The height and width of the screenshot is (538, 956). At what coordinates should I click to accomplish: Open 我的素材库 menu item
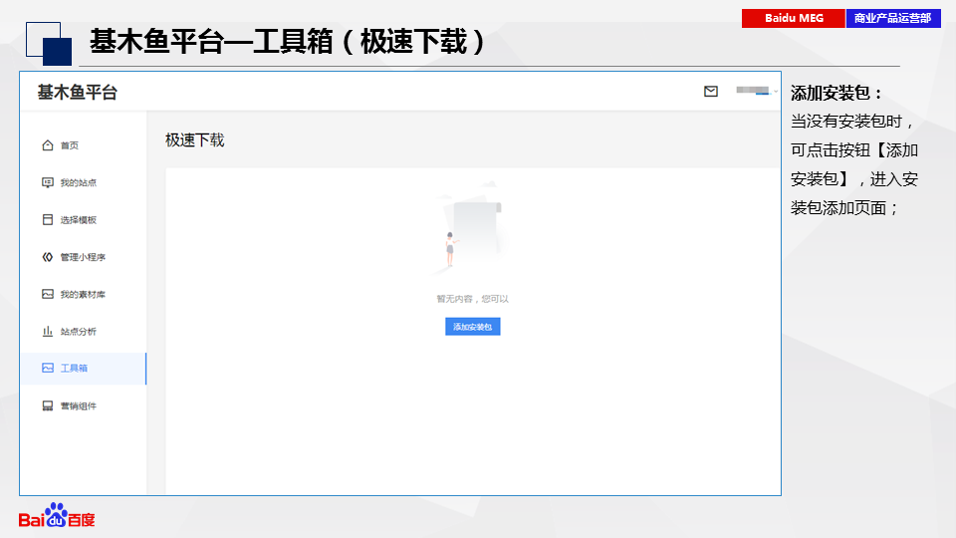pyautogui.click(x=84, y=294)
